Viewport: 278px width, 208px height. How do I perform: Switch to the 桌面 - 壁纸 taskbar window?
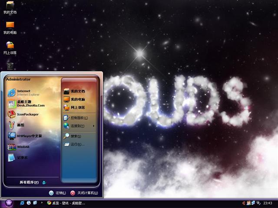[66, 203]
